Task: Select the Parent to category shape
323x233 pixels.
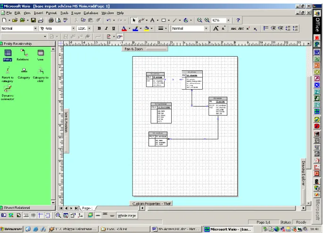Action: pyautogui.click(x=8, y=75)
